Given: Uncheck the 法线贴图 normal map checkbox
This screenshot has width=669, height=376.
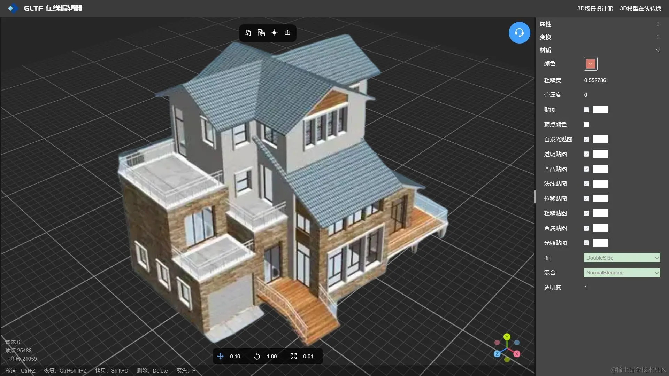Looking at the screenshot, I should click(586, 183).
